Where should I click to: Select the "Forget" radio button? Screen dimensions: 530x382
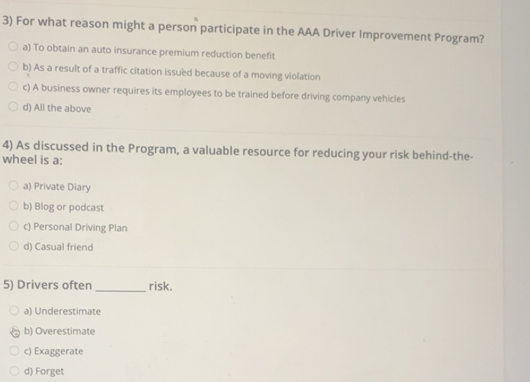(x=14, y=371)
